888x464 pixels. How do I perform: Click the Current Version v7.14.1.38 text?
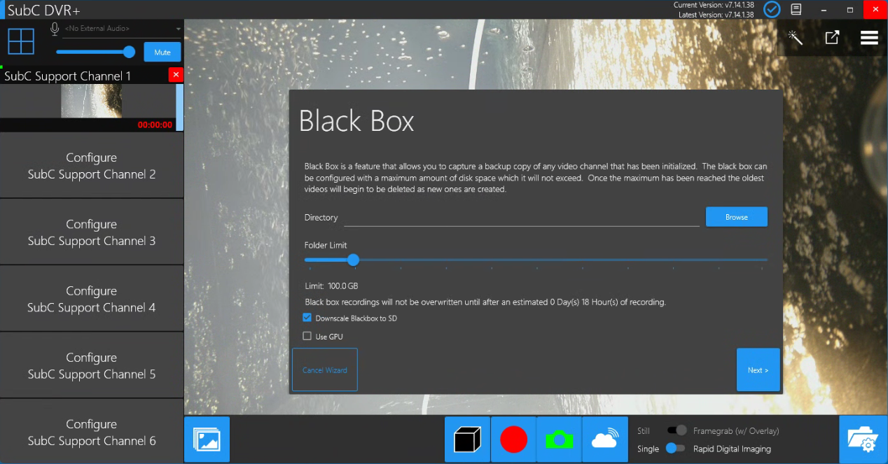(714, 5)
